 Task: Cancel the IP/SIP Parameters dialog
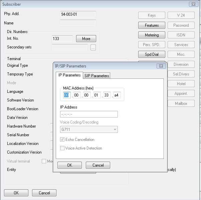point(98,165)
